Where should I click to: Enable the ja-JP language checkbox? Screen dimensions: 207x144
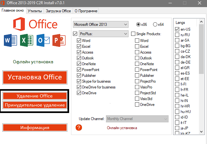(177, 128)
